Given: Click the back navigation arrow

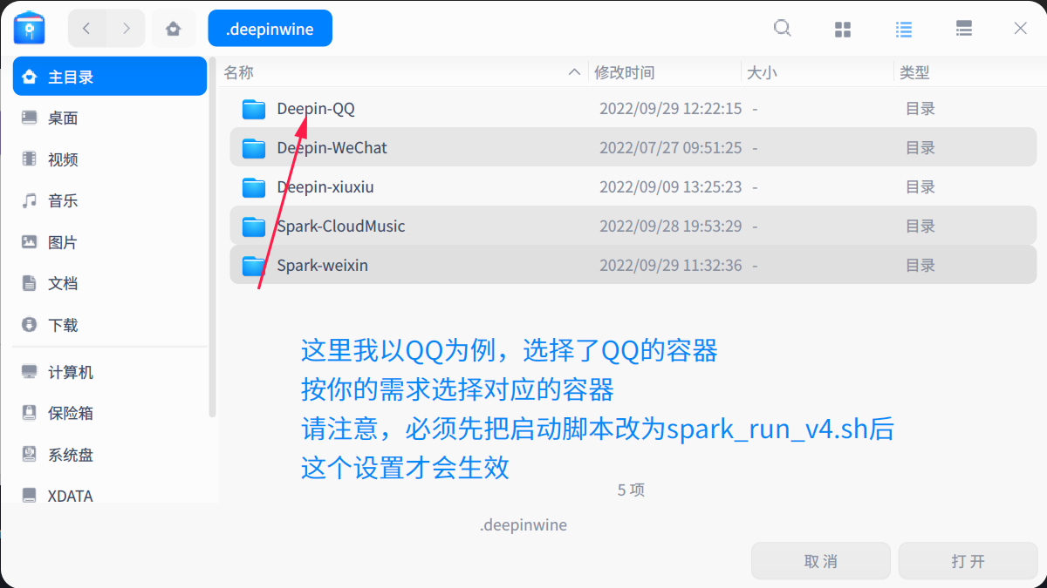Looking at the screenshot, I should pyautogui.click(x=86, y=28).
